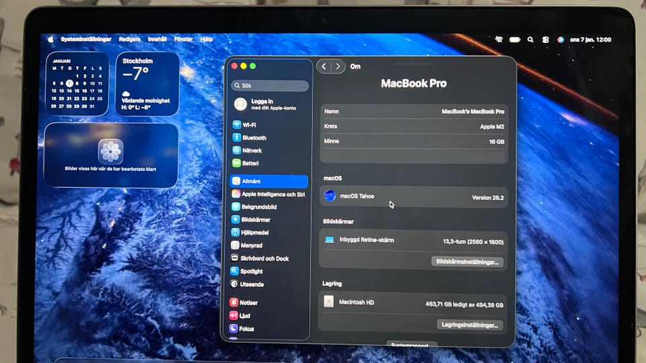This screenshot has height=363, width=646.
Task: Open the Nätverk settings pane
Action: click(252, 151)
